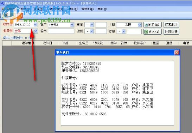The height and width of the screenshot is (133, 192).
Task: Click the 韵达交流群: 325288848 line
Action: 81,67
